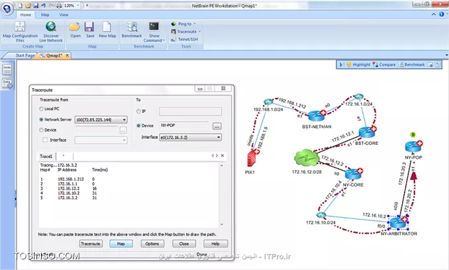Open Map Configuration Files tool
The height and width of the screenshot is (270, 449).
click(x=20, y=32)
